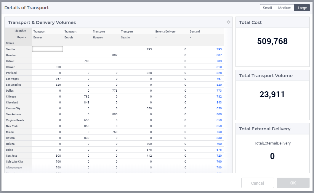Click the Details of Transport dialog title
Viewport: 314px width, 193px height.
(27, 8)
